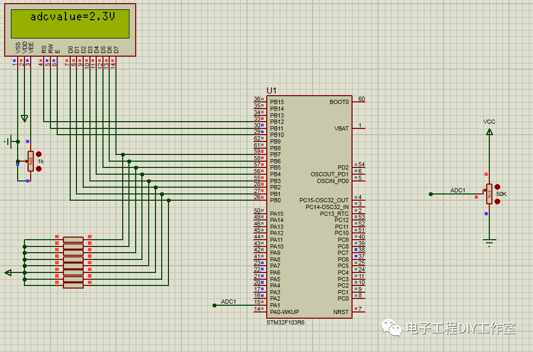Click the PC0 pin label
533x352 pixels.
pos(343,298)
